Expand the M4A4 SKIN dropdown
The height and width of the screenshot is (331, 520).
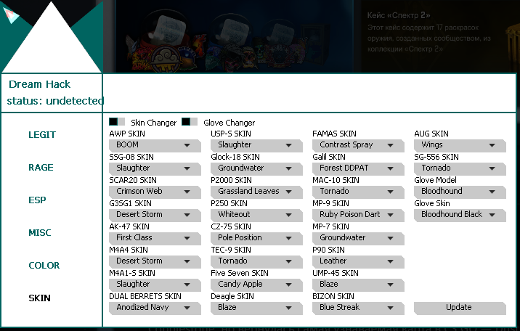pos(155,262)
